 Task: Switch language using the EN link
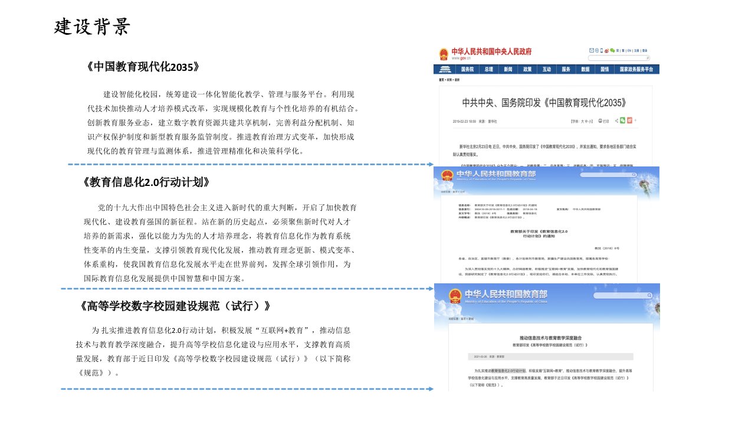point(629,51)
